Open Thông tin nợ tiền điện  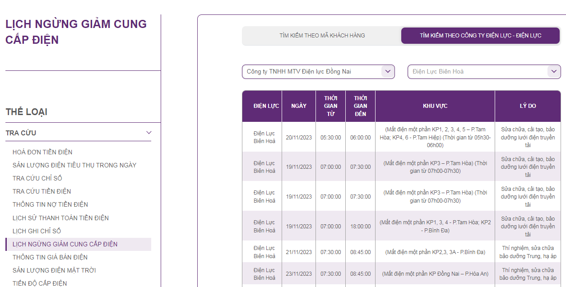coord(50,204)
